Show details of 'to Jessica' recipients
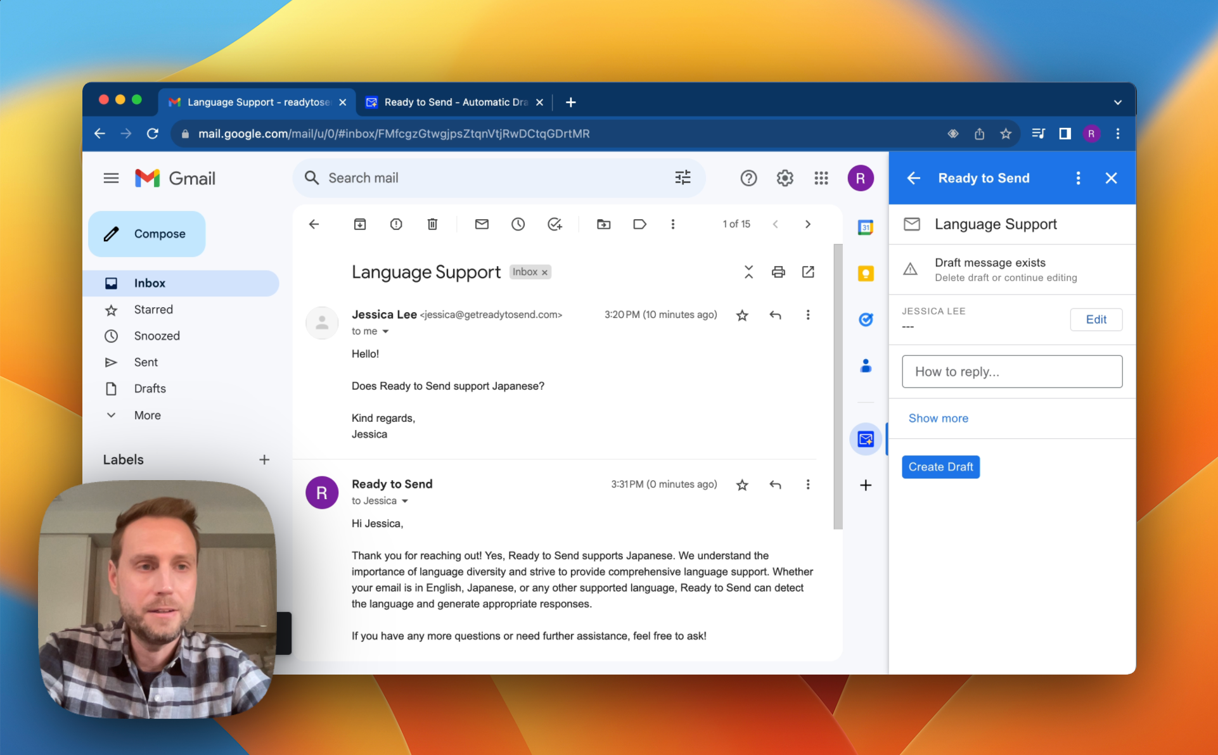This screenshot has width=1218, height=755. [404, 501]
